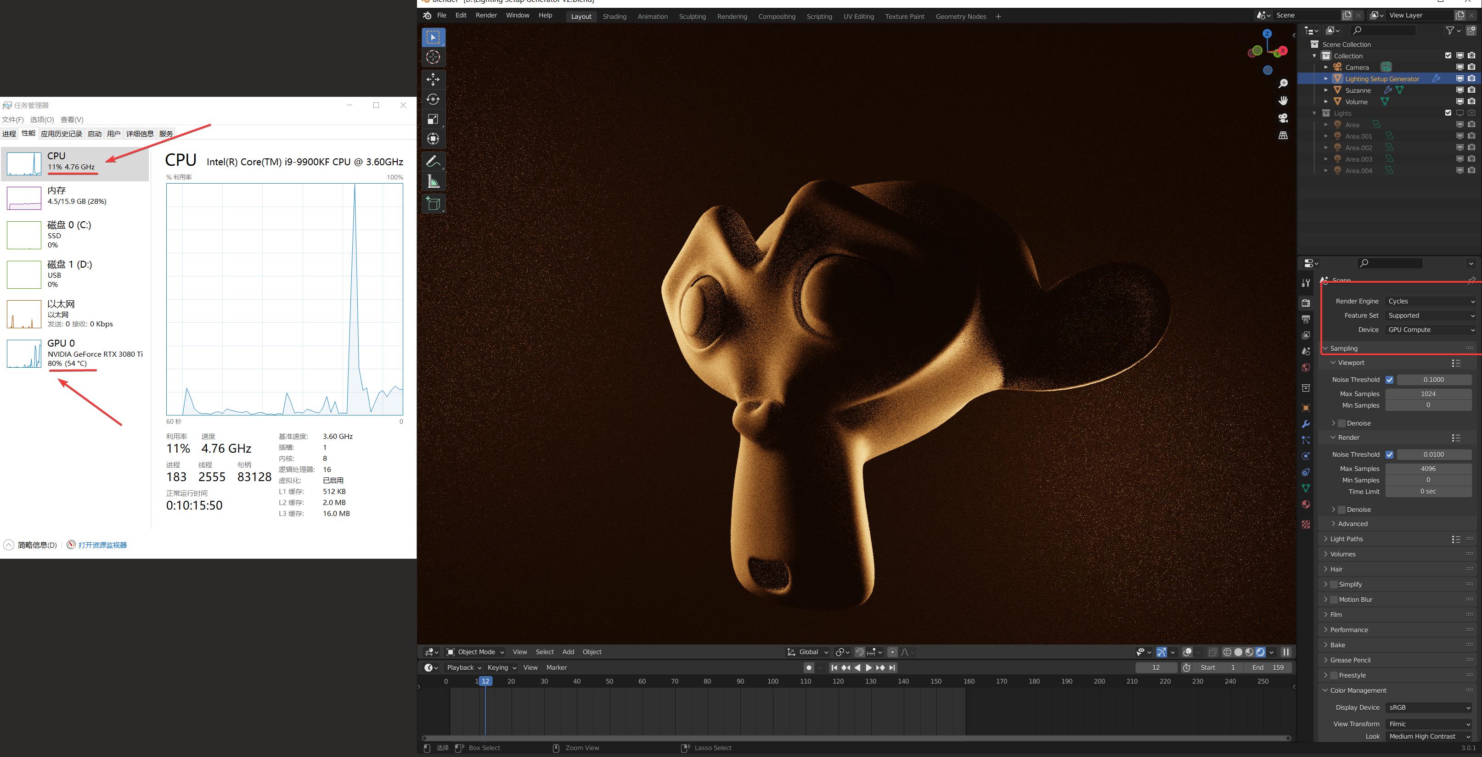The image size is (1482, 757).
Task: Select the Measure tool
Action: click(433, 180)
